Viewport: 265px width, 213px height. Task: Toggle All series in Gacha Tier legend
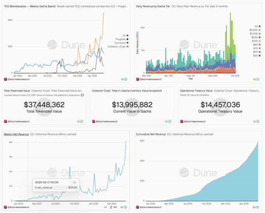click(258, 26)
